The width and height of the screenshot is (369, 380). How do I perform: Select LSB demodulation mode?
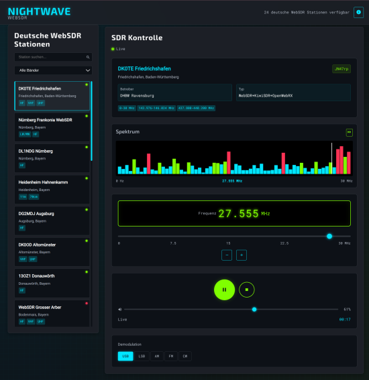[x=142, y=357]
